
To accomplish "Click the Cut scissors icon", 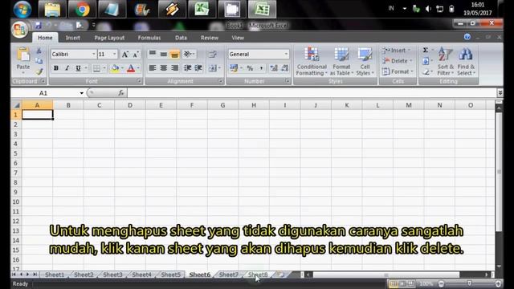I will (x=39, y=51).
